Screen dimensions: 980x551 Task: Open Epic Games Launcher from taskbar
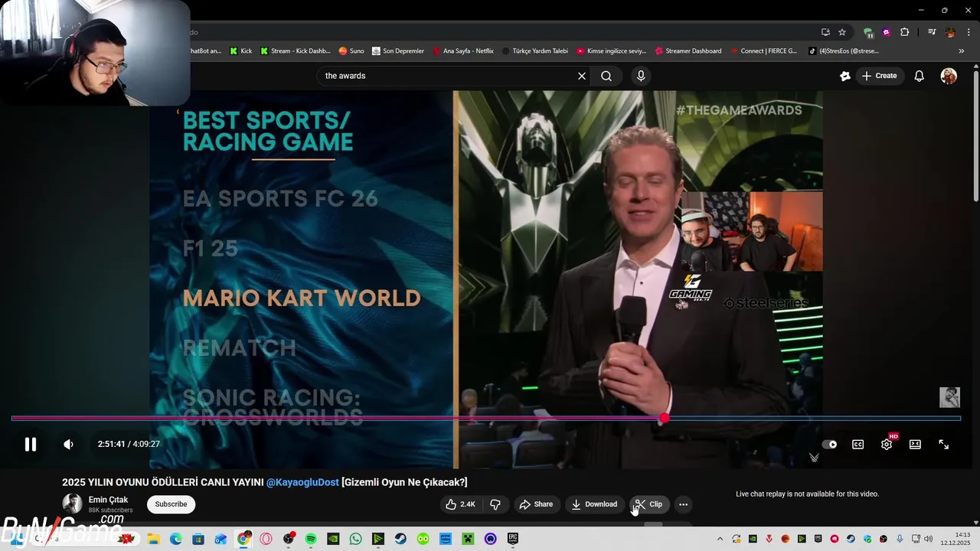click(x=513, y=539)
